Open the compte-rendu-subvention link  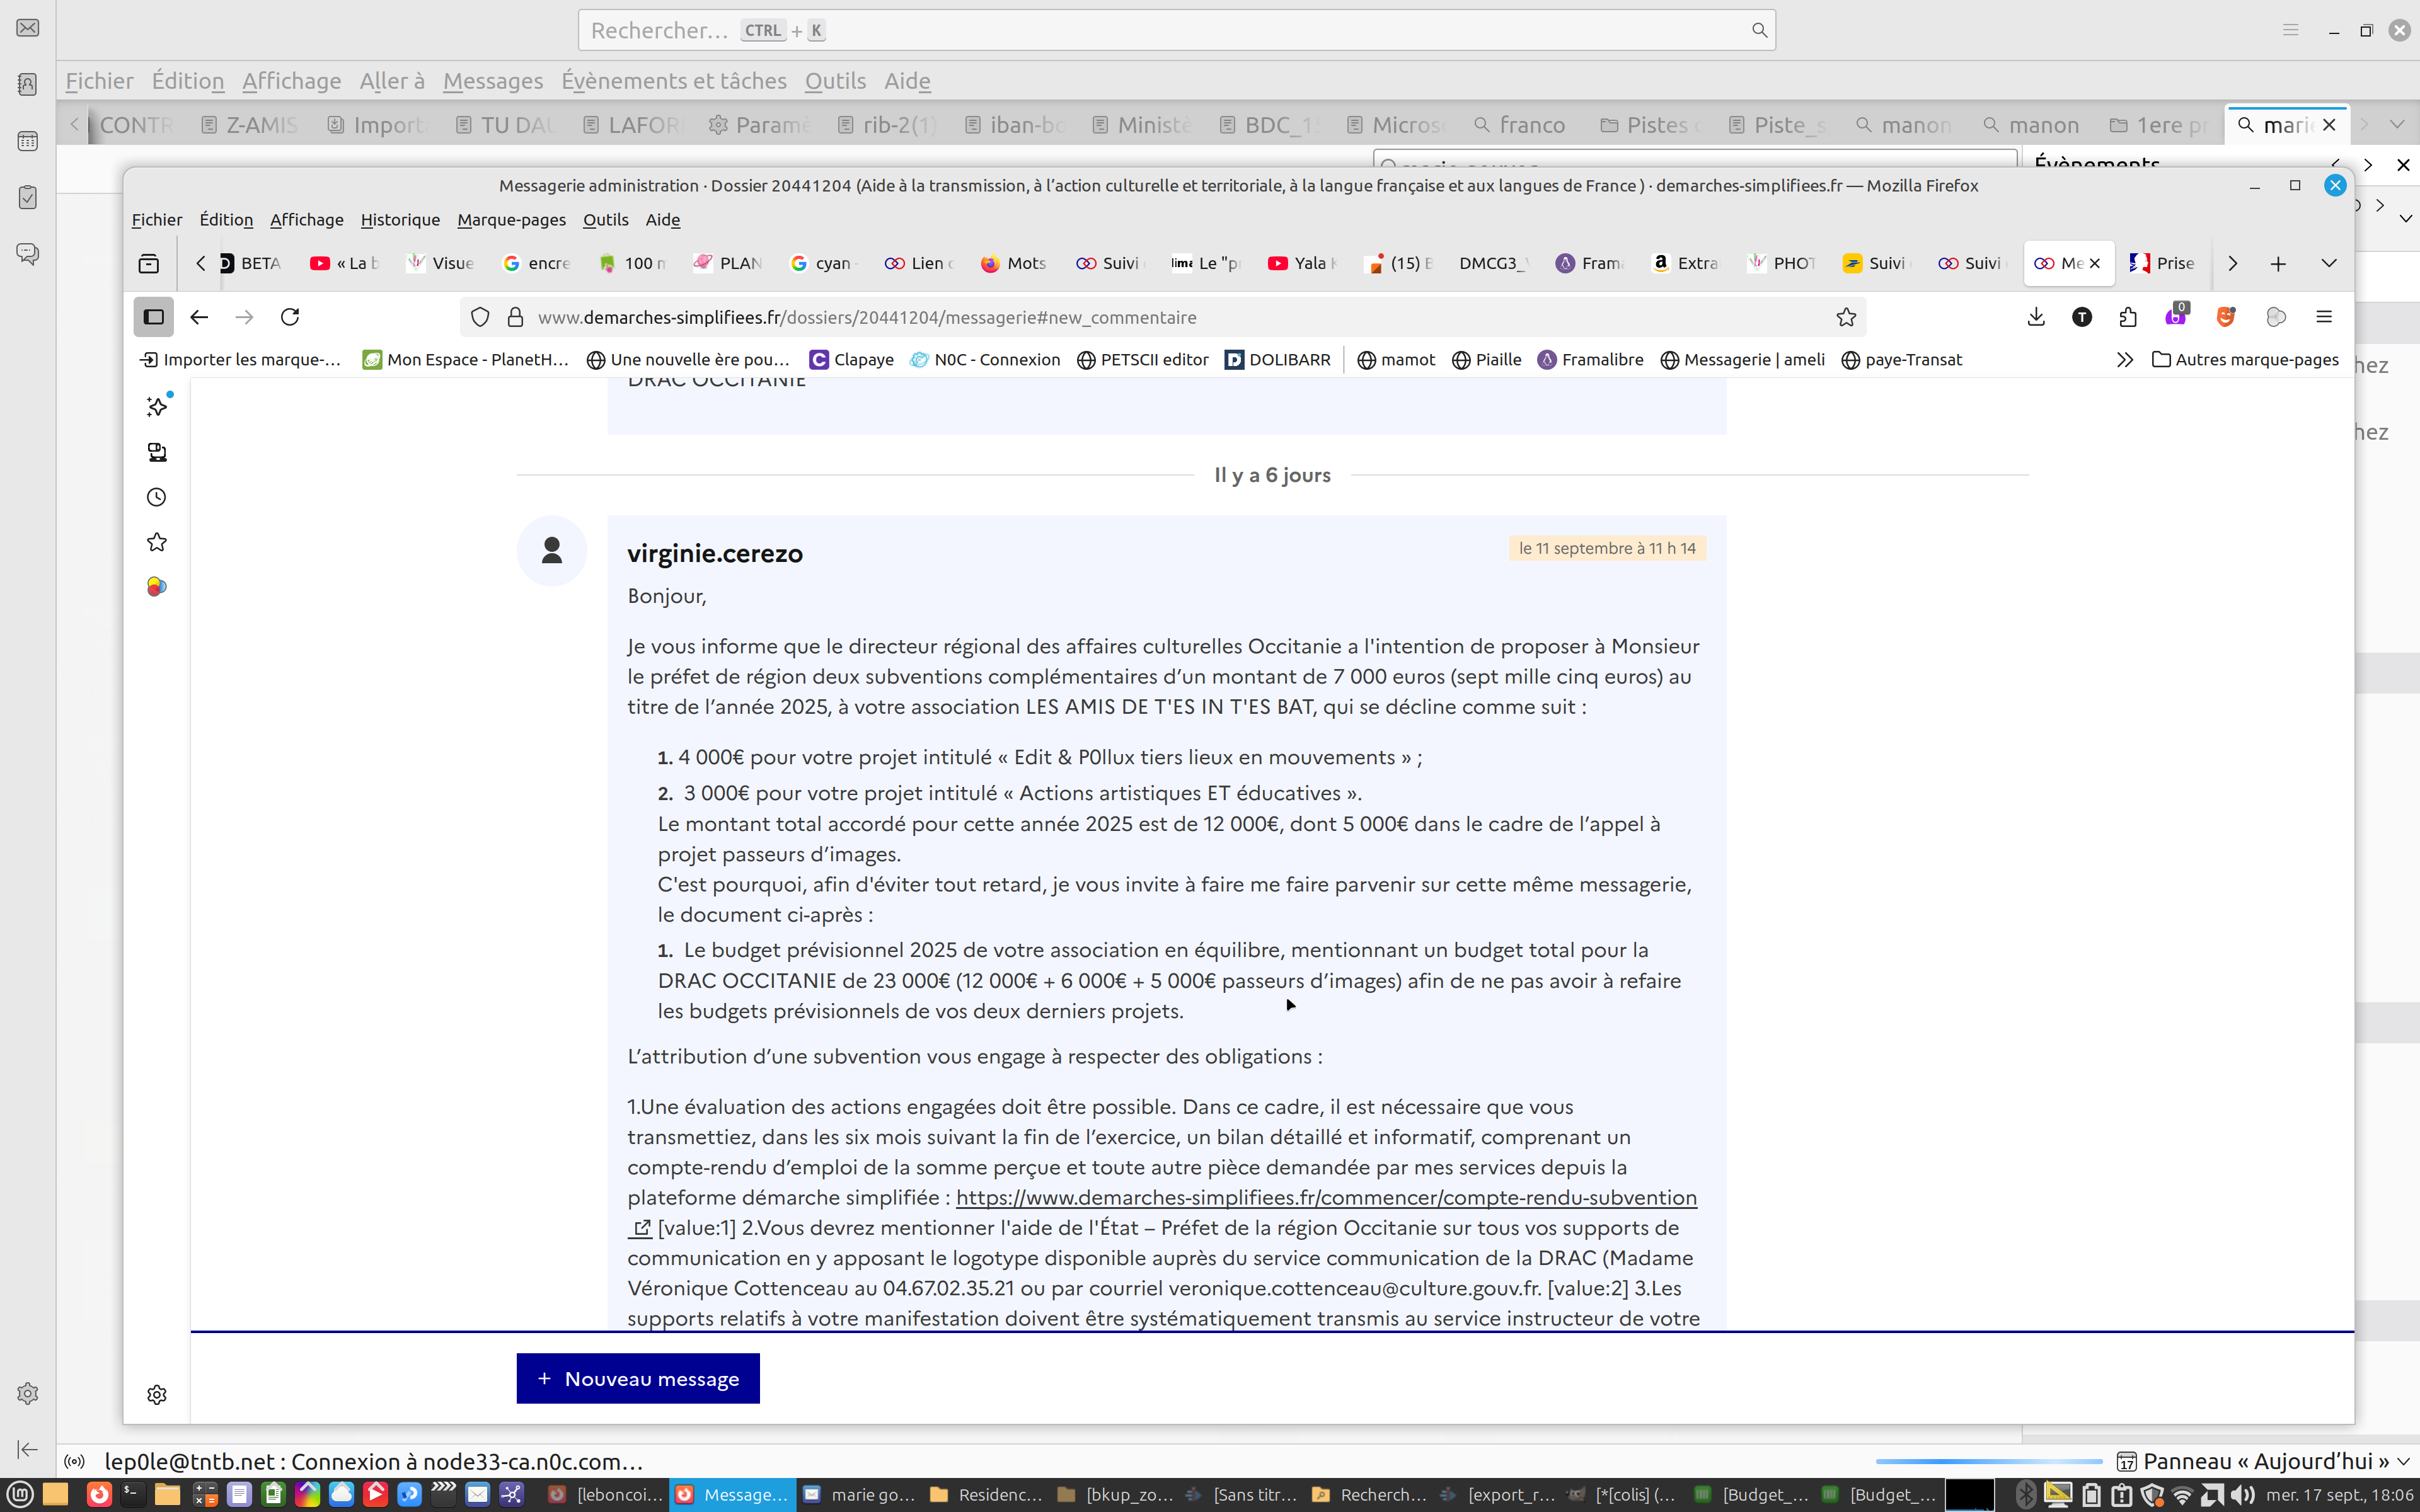click(1326, 1197)
